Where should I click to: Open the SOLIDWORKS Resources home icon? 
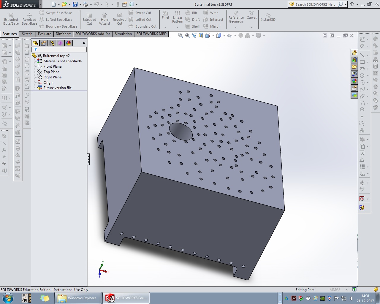(354, 53)
